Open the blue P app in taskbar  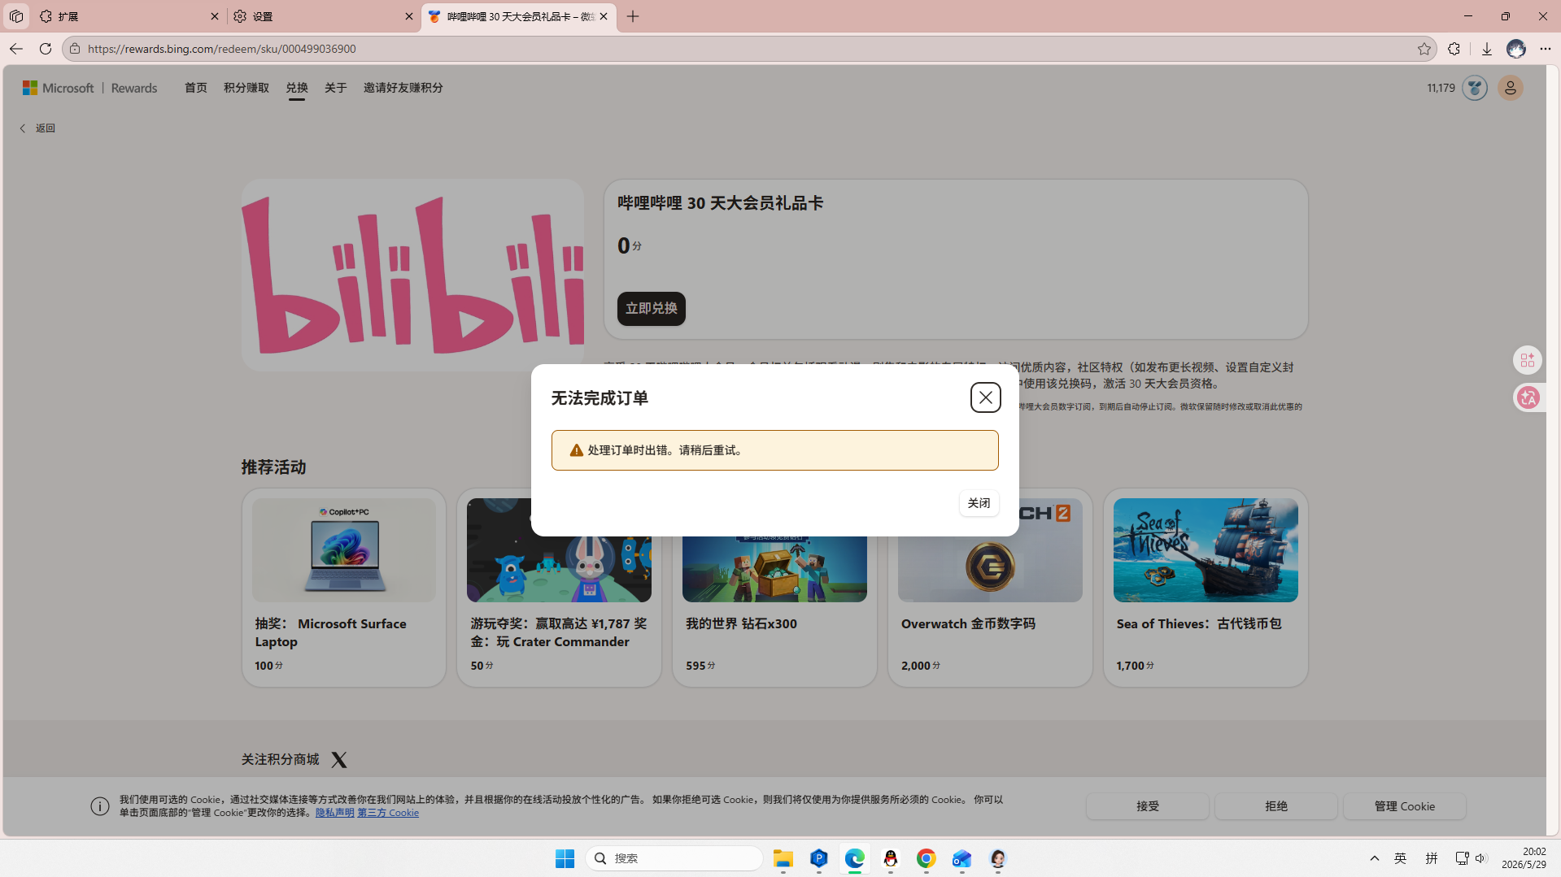[x=819, y=858]
